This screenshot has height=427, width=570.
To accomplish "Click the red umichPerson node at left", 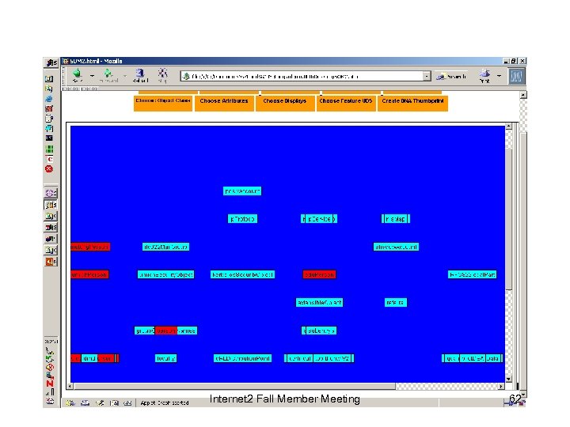I will click(89, 274).
